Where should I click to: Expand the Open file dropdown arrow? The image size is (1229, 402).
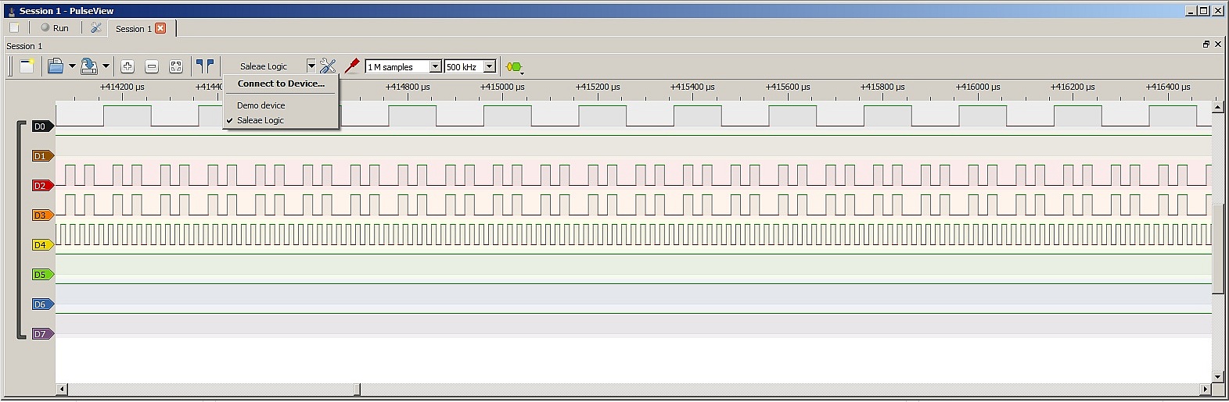click(x=72, y=66)
